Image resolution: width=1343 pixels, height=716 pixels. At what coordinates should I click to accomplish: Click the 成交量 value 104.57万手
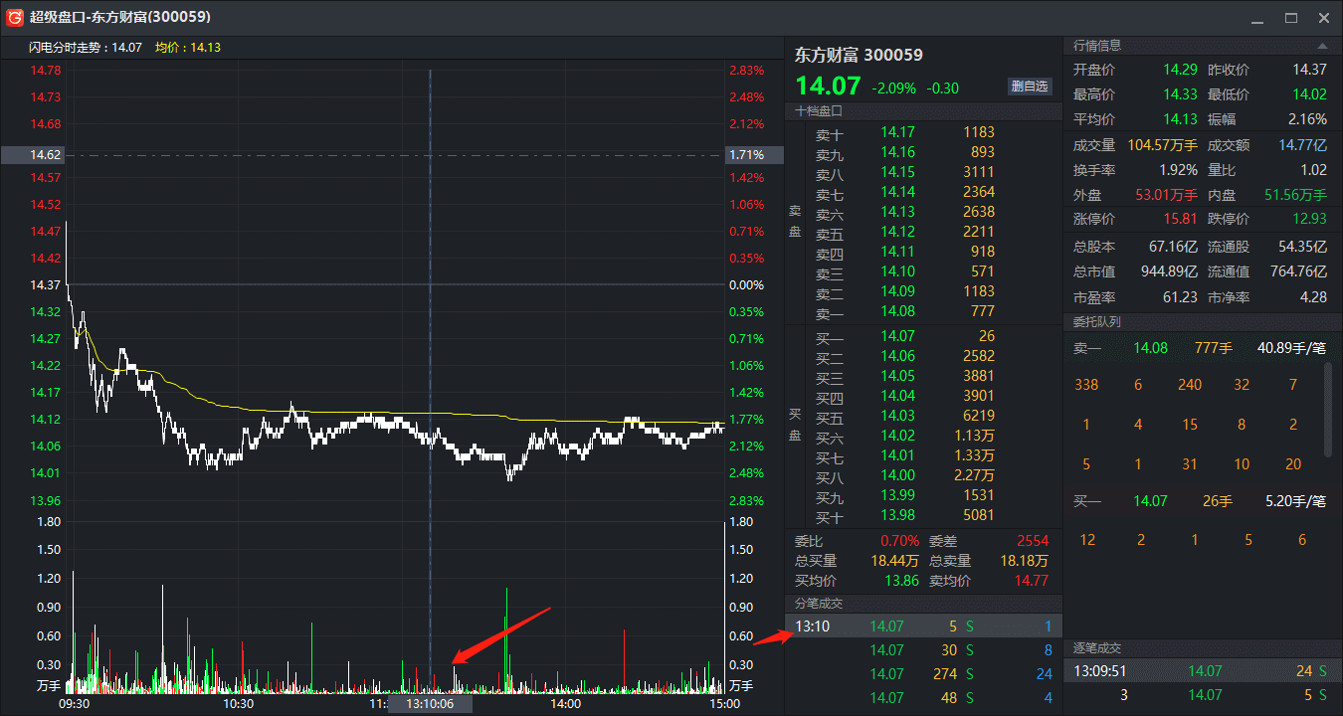(1162, 145)
